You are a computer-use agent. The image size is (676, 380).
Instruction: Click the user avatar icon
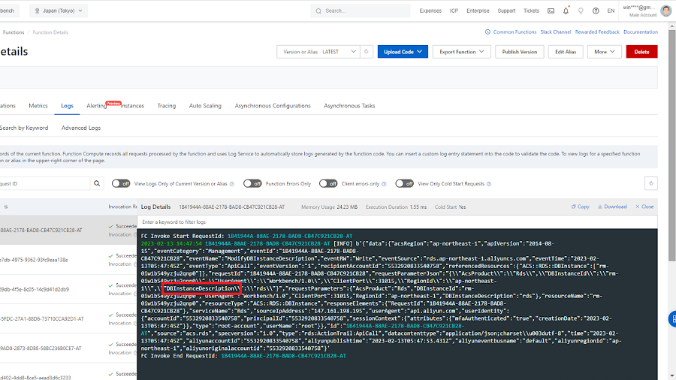(665, 11)
